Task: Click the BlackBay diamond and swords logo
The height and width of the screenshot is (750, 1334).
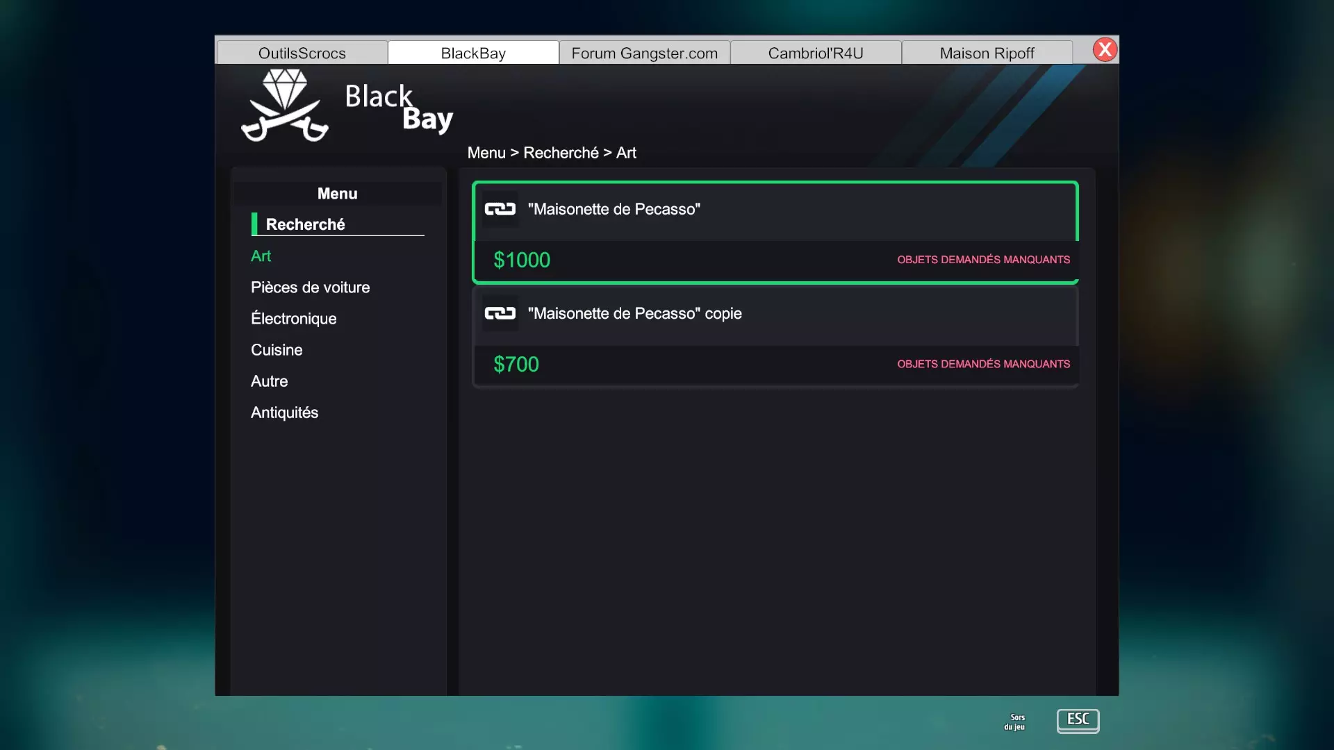Action: [x=285, y=106]
